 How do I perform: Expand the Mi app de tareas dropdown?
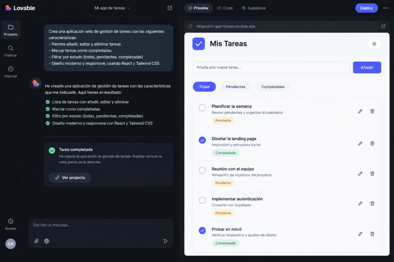pyautogui.click(x=112, y=8)
